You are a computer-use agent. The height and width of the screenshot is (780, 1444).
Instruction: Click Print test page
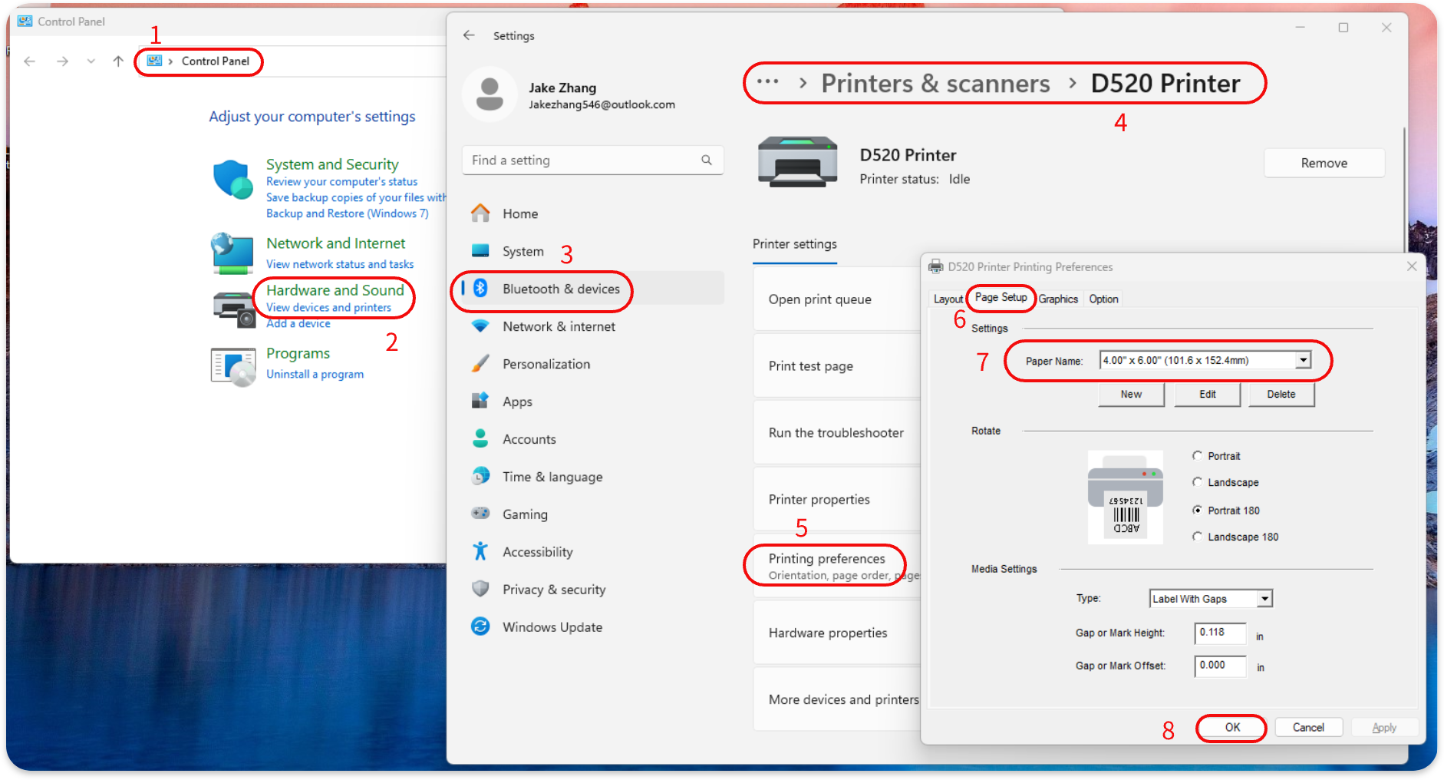click(x=837, y=366)
